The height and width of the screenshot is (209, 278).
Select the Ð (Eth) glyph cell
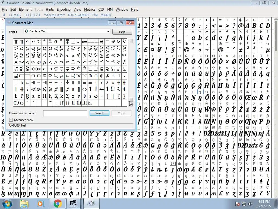click(180, 62)
